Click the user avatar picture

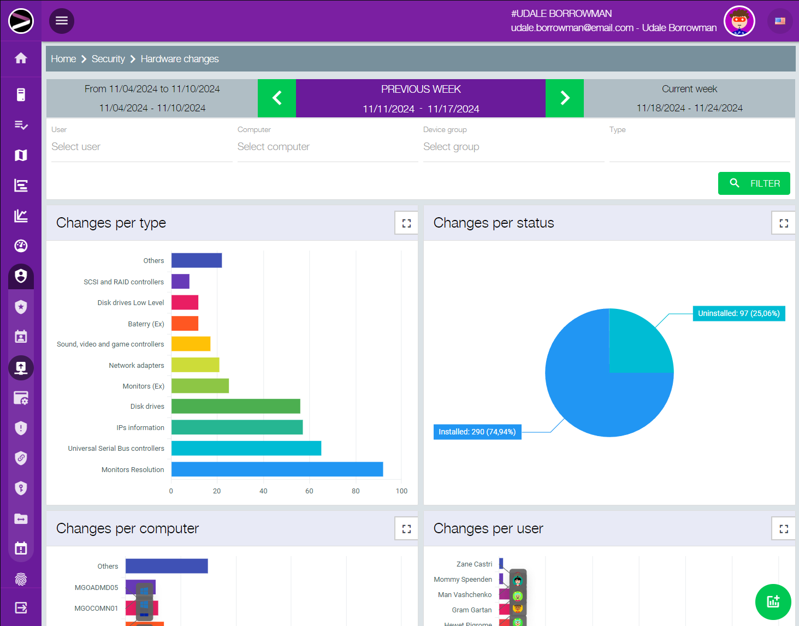click(x=739, y=21)
